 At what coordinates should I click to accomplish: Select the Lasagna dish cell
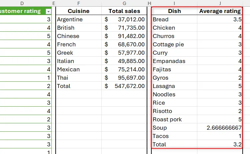174,86
